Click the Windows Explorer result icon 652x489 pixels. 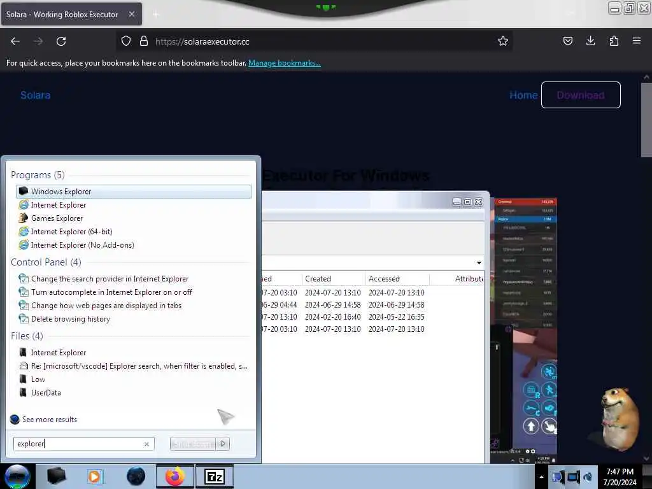click(x=24, y=191)
